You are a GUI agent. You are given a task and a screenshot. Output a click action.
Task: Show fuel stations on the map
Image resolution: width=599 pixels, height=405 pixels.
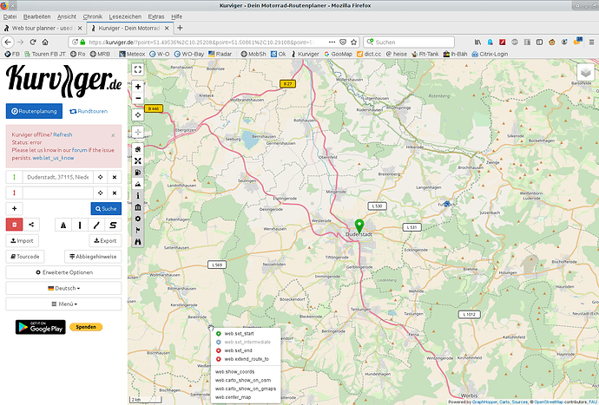point(138,173)
